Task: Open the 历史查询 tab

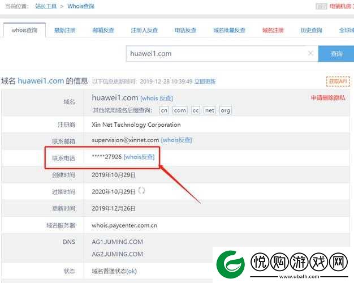Action: (311, 30)
